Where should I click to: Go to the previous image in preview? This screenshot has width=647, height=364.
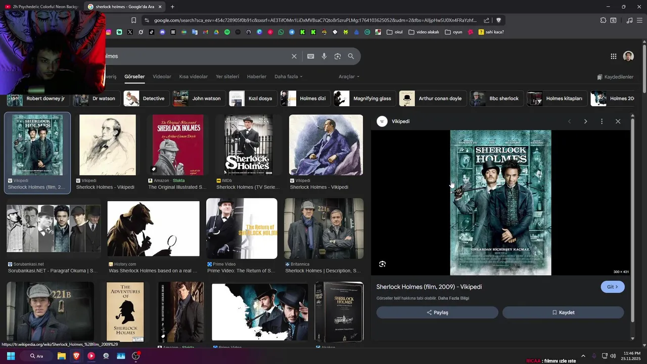pyautogui.click(x=569, y=121)
